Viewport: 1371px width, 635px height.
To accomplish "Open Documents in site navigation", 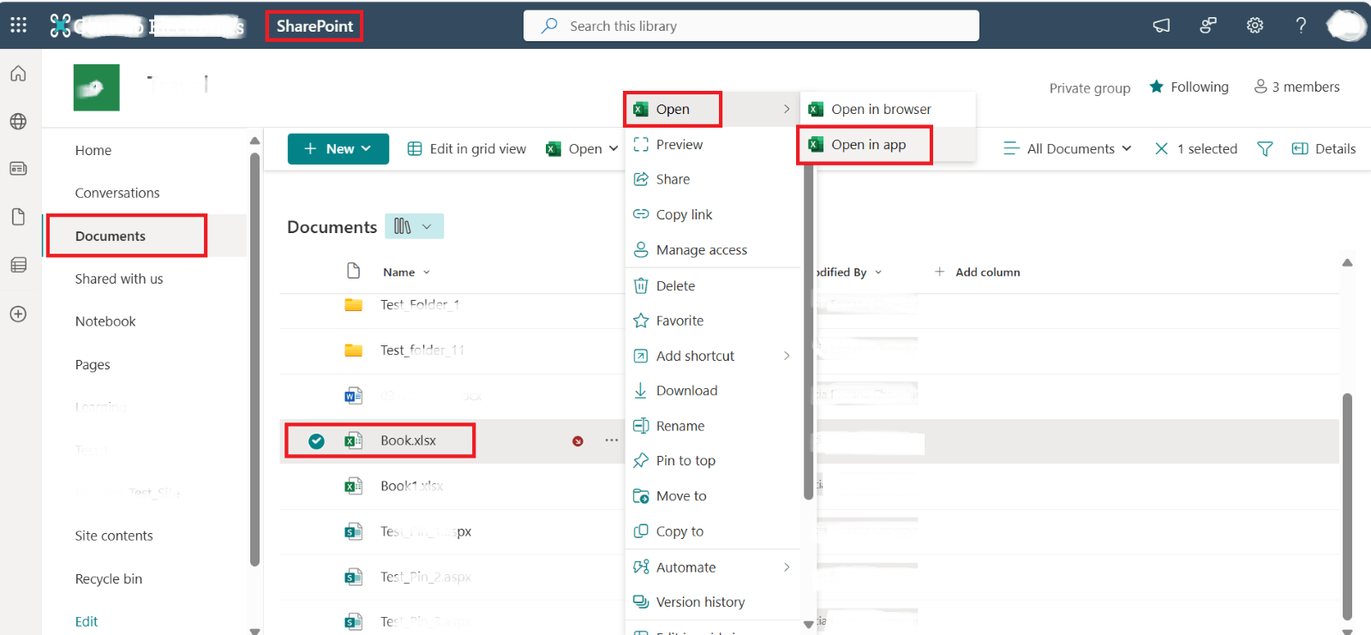I will click(x=111, y=237).
